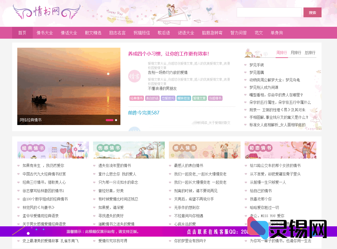Switch to the 总排行 tab

click(310, 53)
